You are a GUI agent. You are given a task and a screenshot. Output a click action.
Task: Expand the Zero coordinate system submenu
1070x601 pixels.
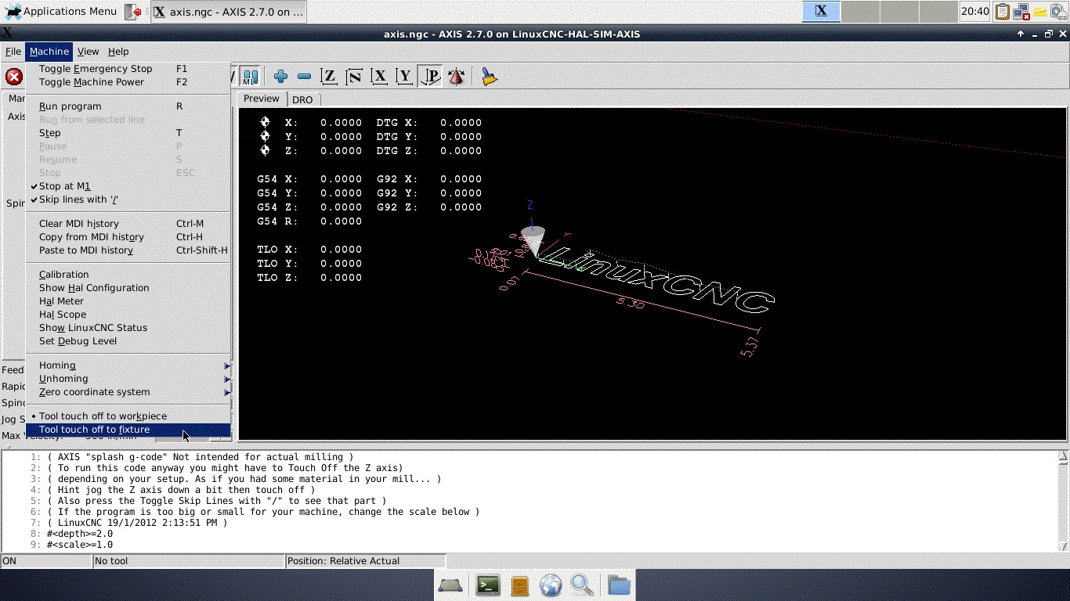pyautogui.click(x=128, y=392)
